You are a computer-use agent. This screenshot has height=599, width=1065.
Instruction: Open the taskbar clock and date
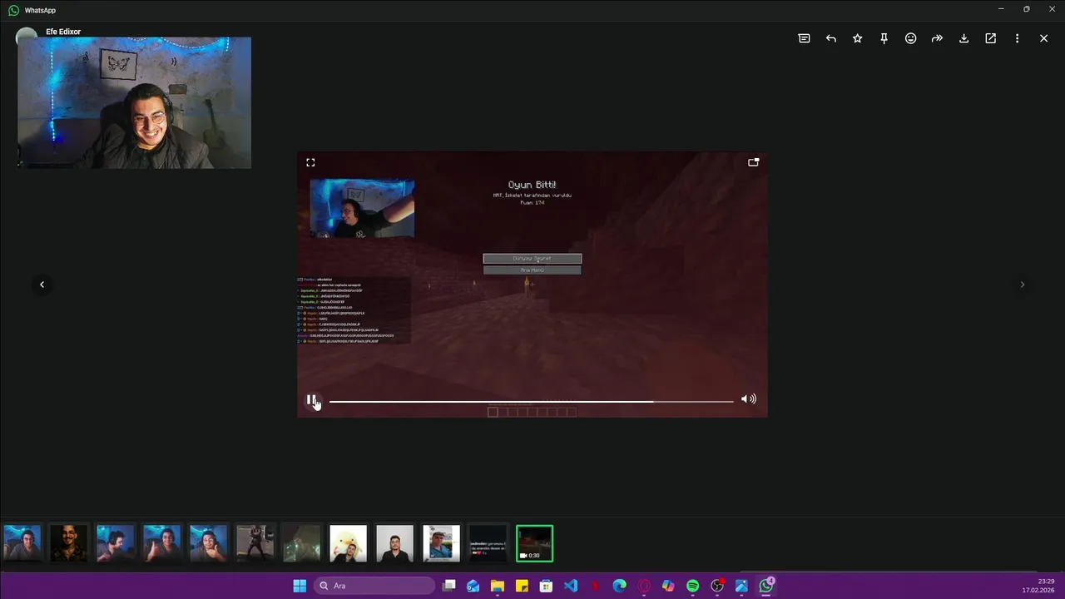tap(1038, 586)
